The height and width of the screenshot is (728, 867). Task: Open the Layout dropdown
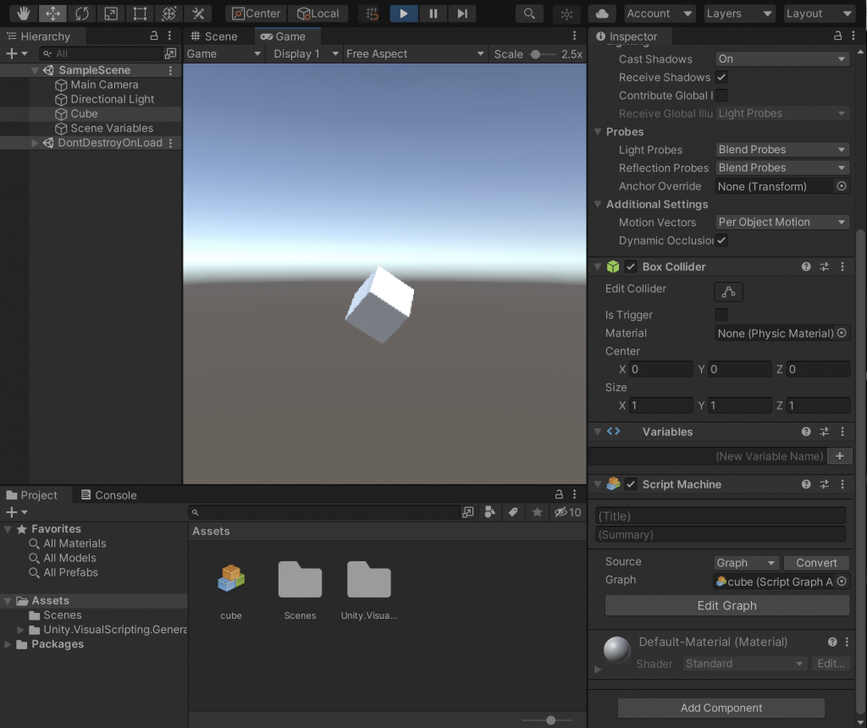click(818, 13)
